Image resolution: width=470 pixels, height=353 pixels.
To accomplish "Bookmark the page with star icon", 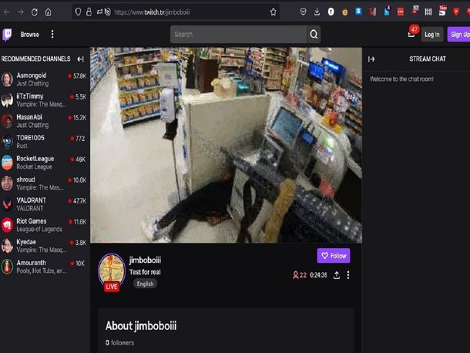I will coord(273,12).
